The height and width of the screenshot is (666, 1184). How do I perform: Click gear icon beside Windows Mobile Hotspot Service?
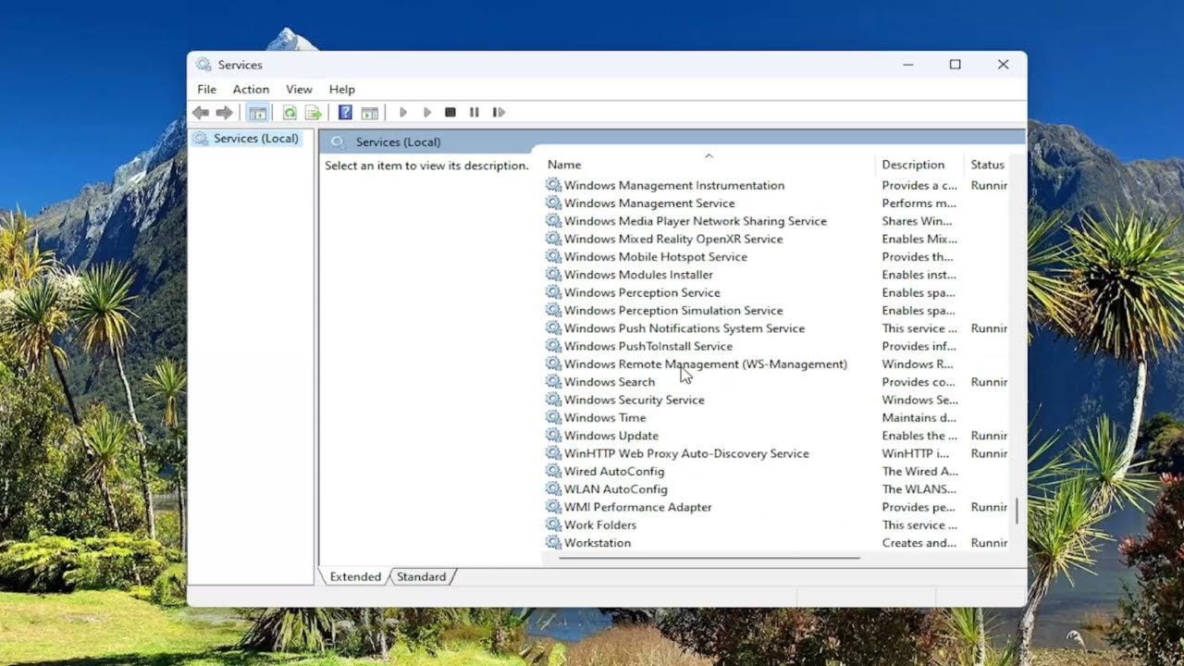coord(553,256)
